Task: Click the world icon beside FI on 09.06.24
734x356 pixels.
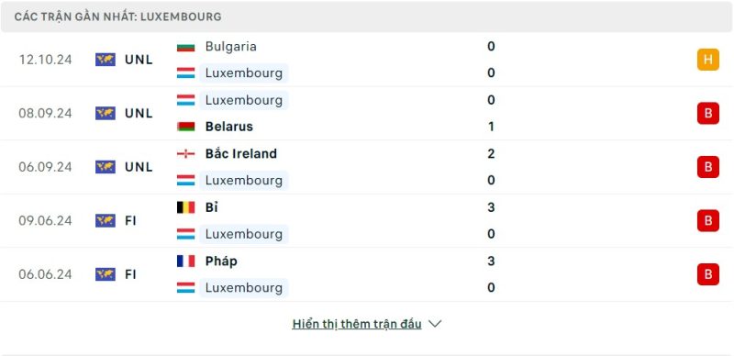Action: (106, 220)
